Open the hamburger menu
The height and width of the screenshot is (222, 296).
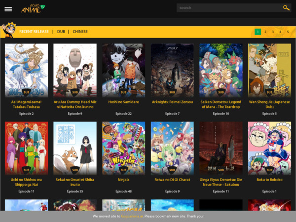pos(8,9)
